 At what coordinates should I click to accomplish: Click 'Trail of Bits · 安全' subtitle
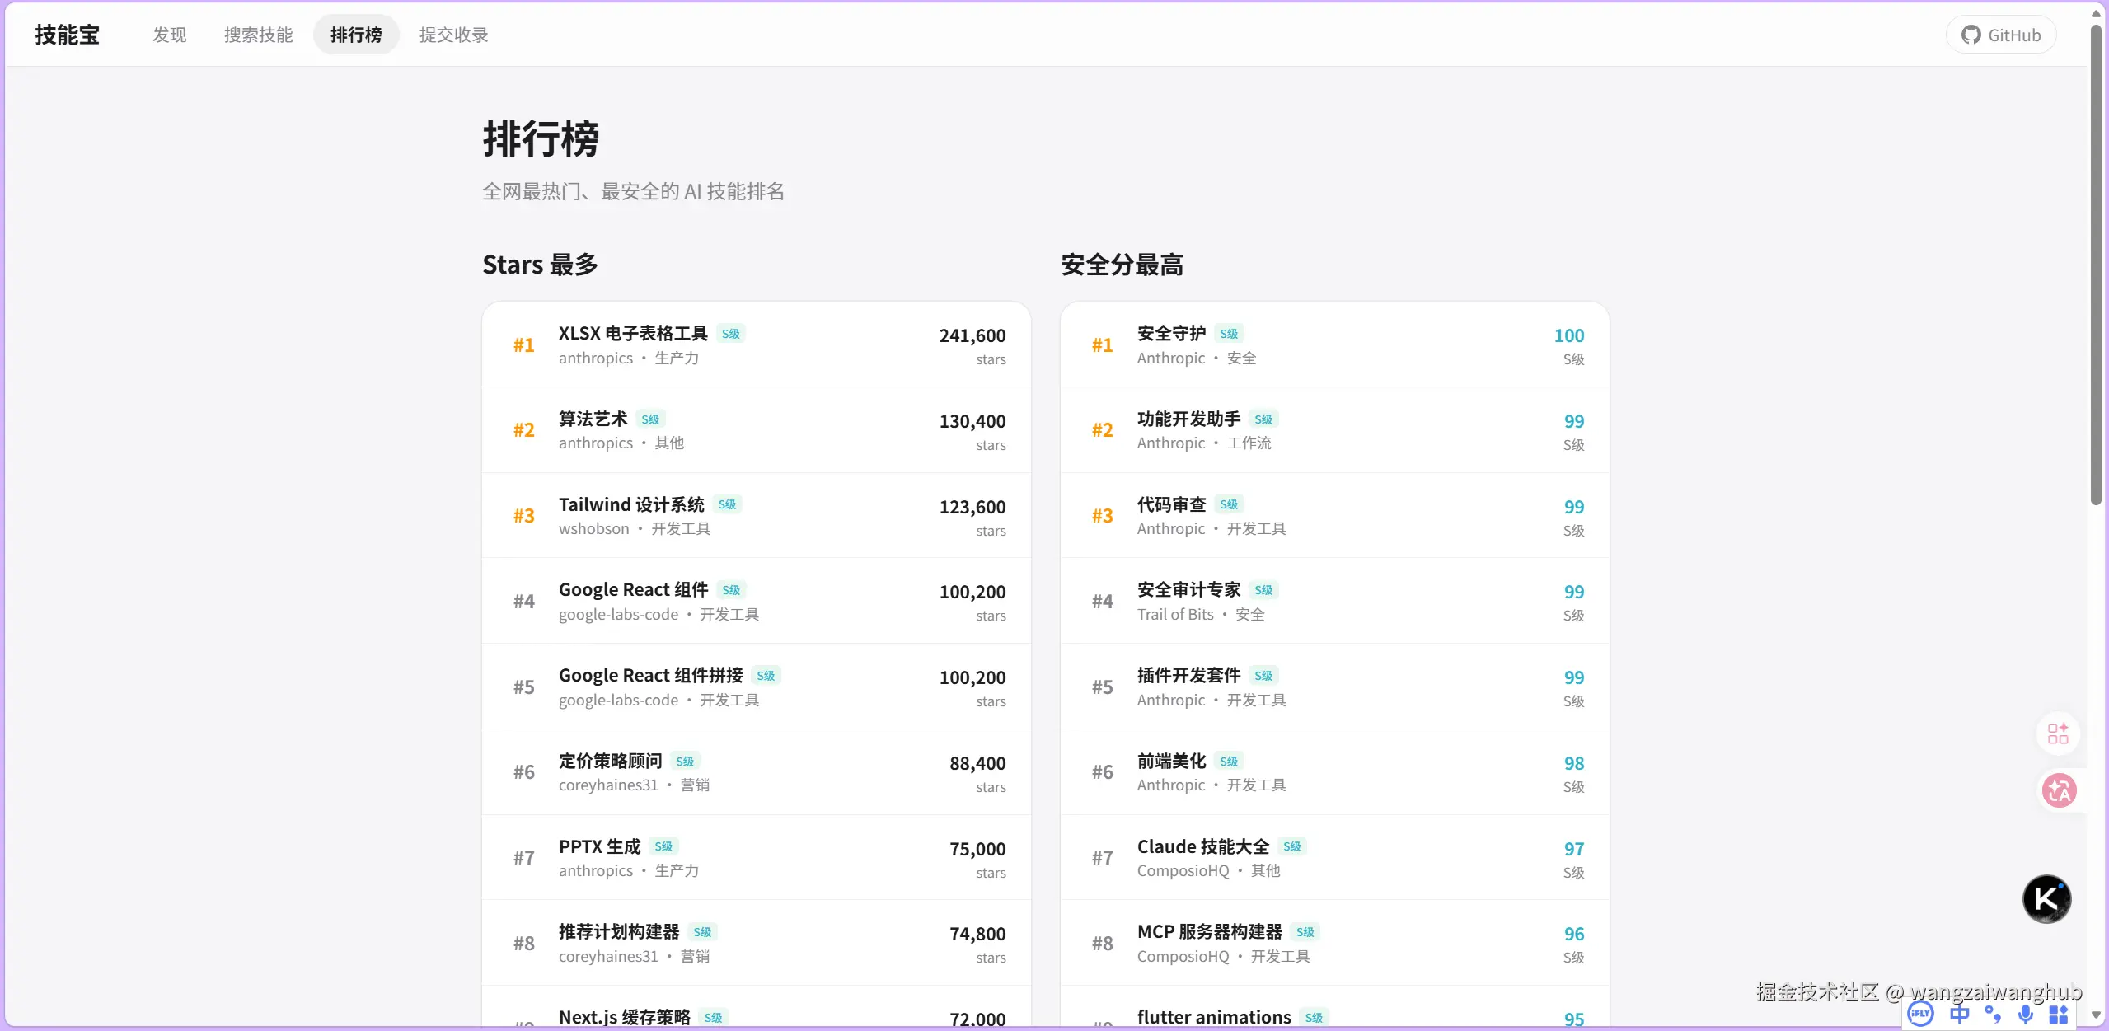point(1201,614)
